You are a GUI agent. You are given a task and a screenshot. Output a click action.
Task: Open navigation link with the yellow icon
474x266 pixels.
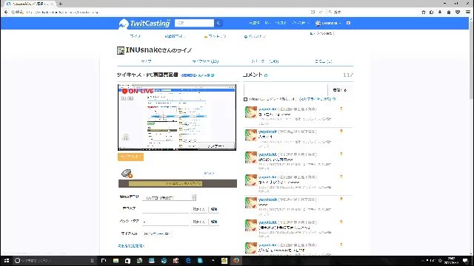[x=215, y=36]
